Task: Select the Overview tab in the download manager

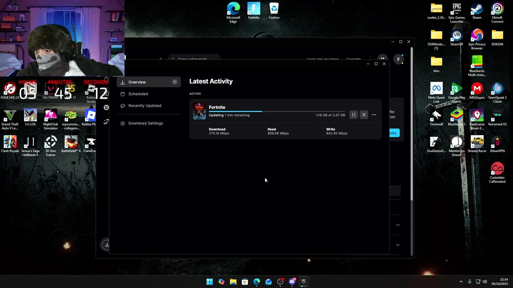Action: point(148,82)
